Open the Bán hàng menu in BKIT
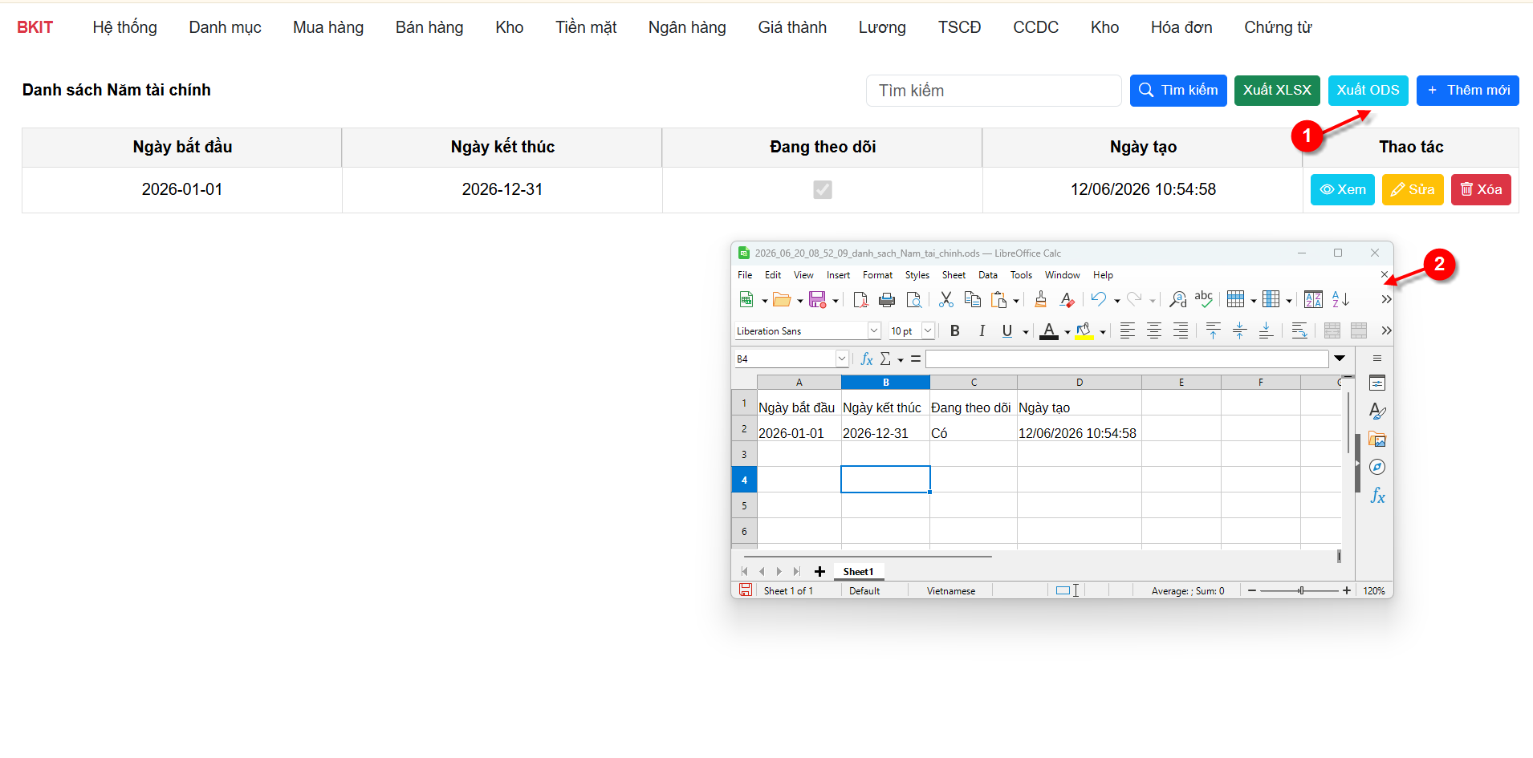Image resolution: width=1533 pixels, height=758 pixels. point(429,27)
